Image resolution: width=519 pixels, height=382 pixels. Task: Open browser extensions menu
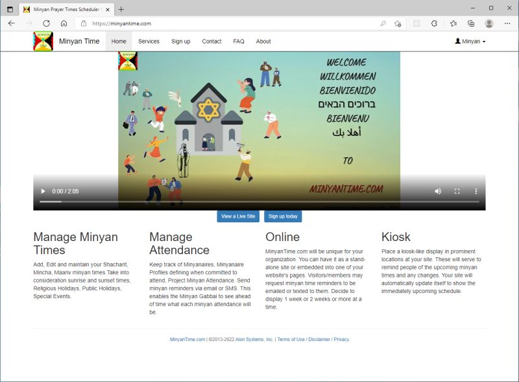pyautogui.click(x=434, y=23)
